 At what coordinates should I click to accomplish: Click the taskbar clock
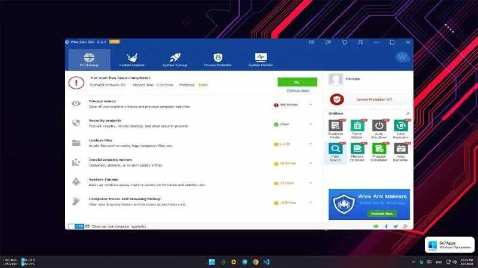pyautogui.click(x=467, y=262)
